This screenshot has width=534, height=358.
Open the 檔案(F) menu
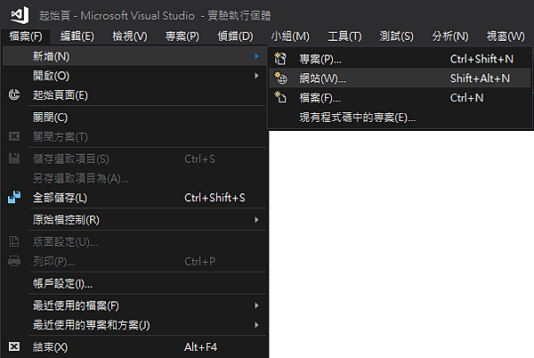(x=26, y=37)
